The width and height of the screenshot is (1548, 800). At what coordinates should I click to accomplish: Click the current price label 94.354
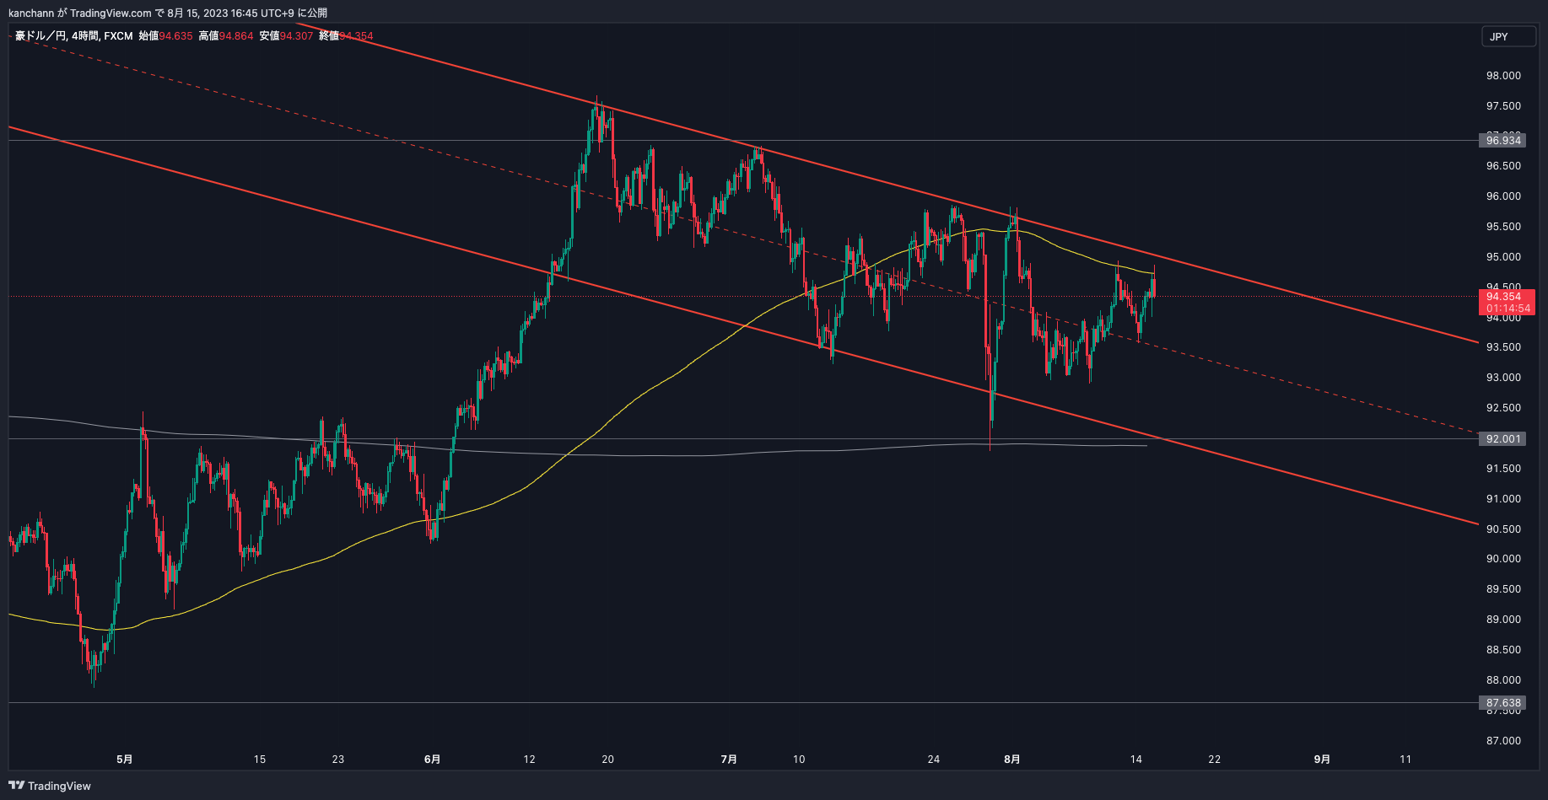1503,297
